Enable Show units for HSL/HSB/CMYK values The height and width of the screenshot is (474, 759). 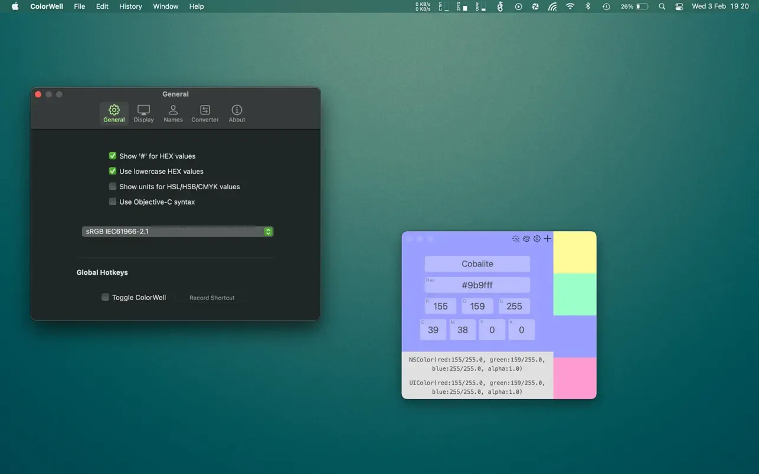tap(113, 186)
